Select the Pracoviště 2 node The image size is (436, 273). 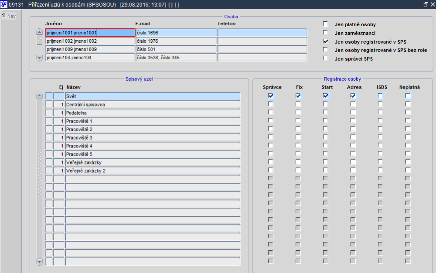(x=153, y=129)
